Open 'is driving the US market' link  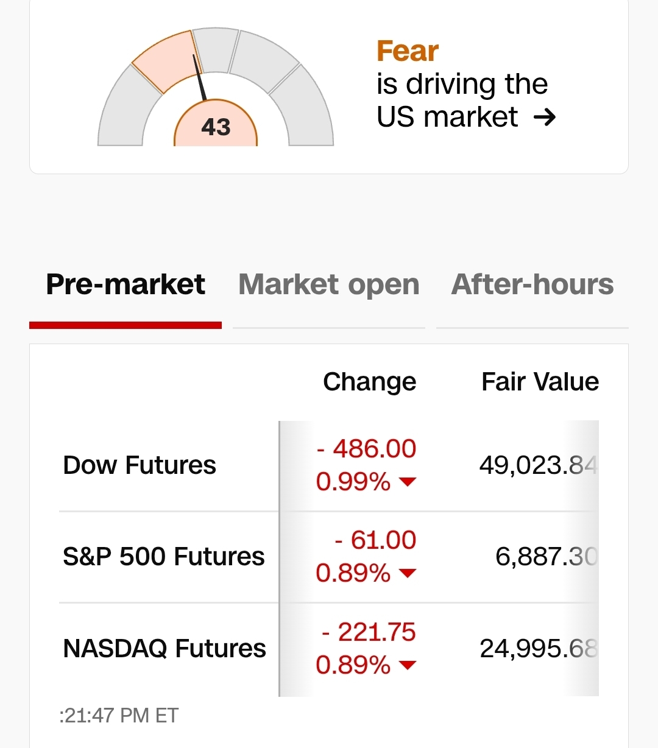click(462, 101)
